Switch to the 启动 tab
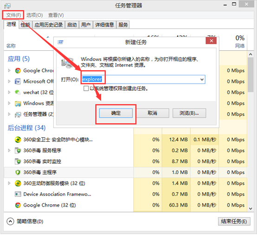 tap(72, 25)
